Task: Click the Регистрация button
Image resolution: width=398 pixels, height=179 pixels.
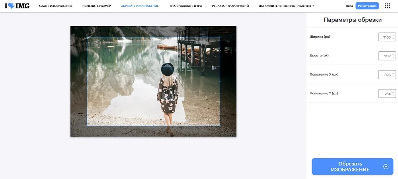Action: [x=367, y=6]
